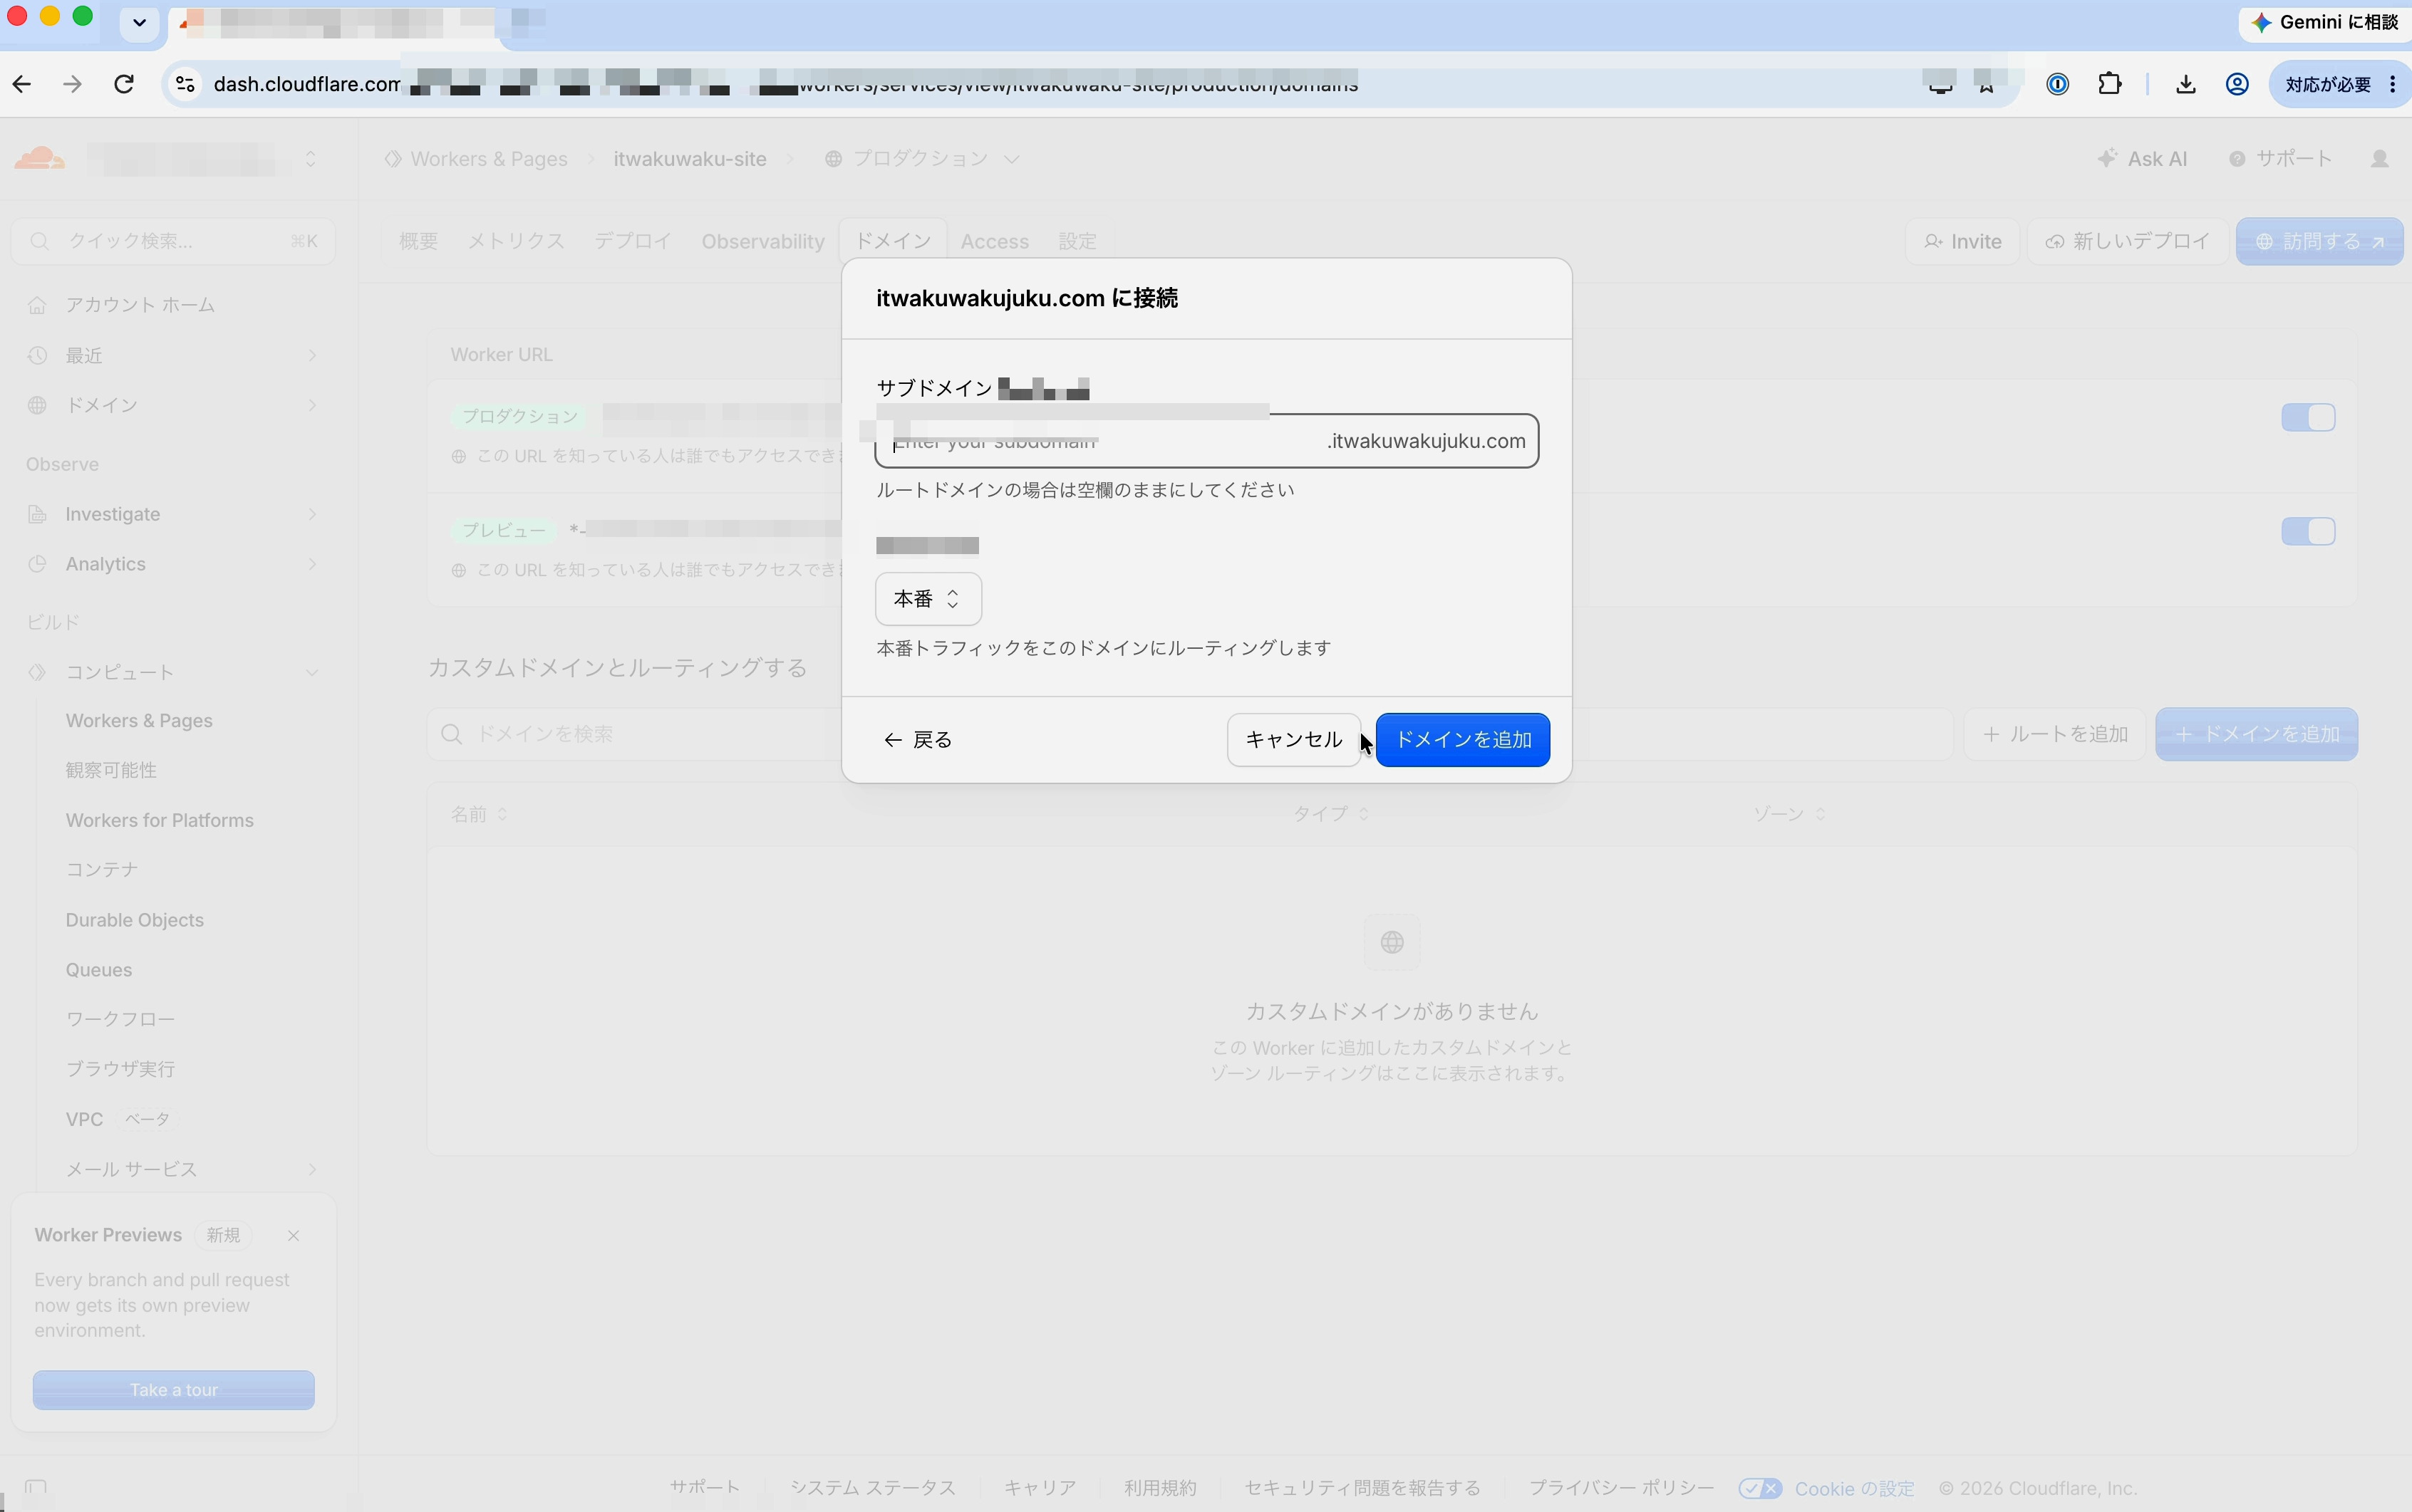The height and width of the screenshot is (1512, 2412).
Task: Open VPC ベータ in sidebar
Action: (x=118, y=1119)
